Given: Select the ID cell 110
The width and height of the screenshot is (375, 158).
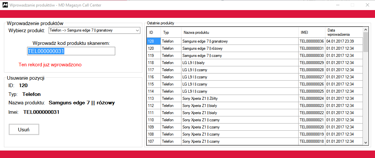Looking at the screenshot, I should pos(153,120).
